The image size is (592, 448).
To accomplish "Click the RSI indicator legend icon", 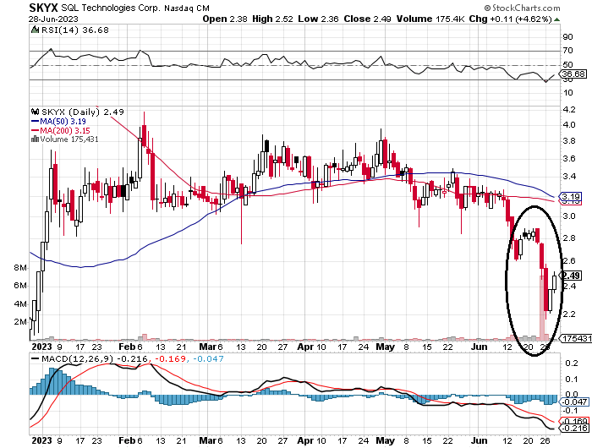I will (x=35, y=30).
